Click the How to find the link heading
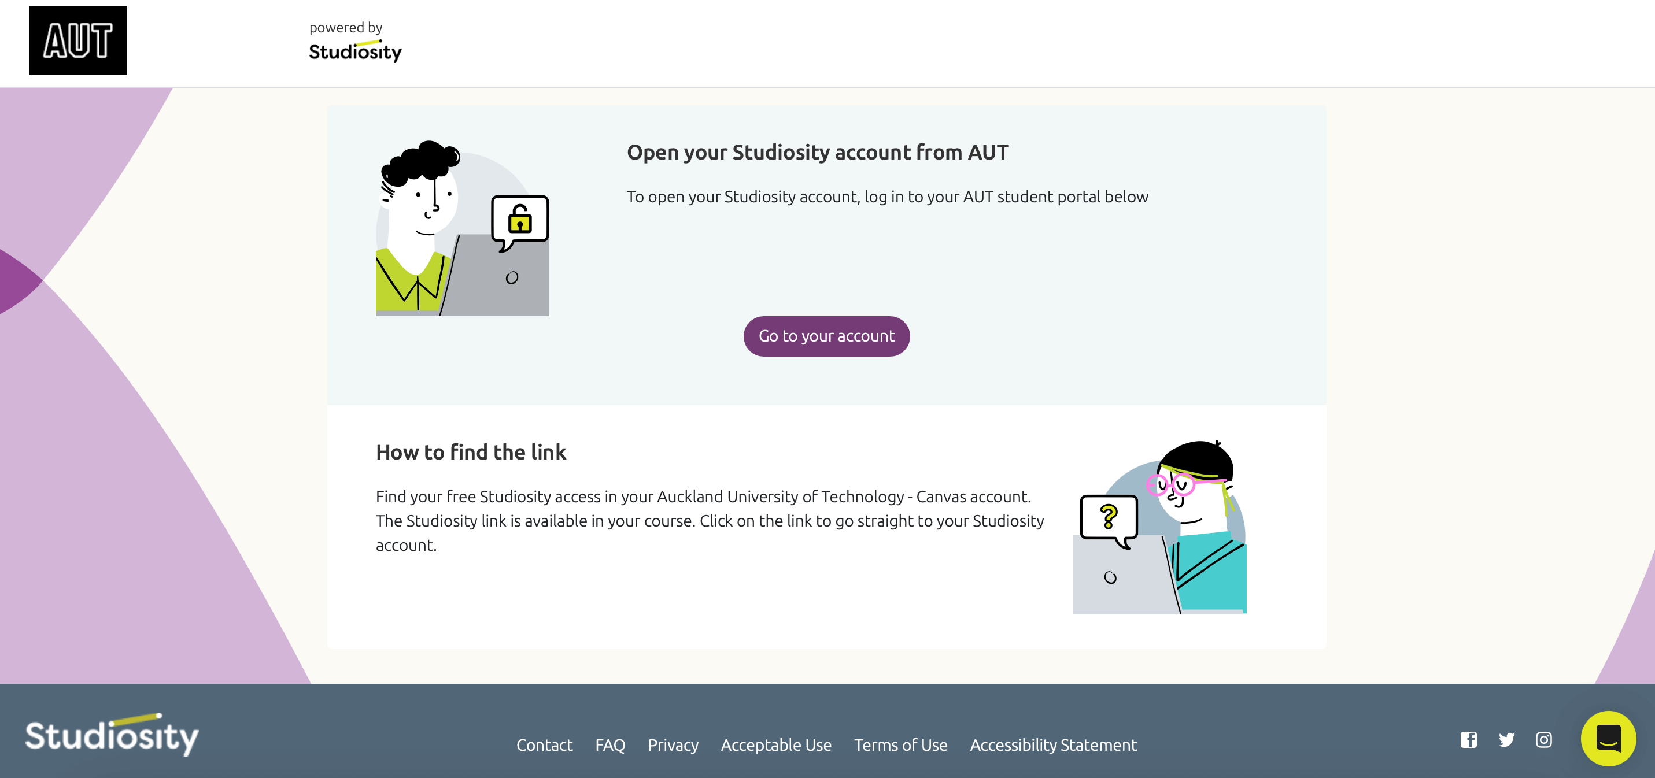Image resolution: width=1655 pixels, height=778 pixels. pyautogui.click(x=471, y=451)
